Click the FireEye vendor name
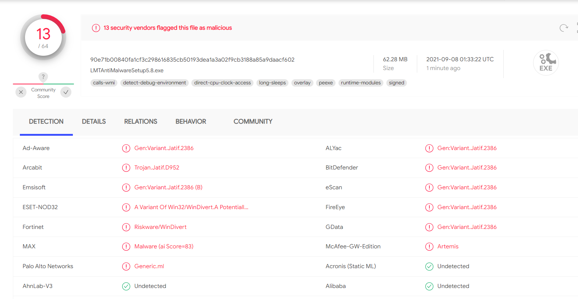The height and width of the screenshot is (299, 578). [335, 207]
